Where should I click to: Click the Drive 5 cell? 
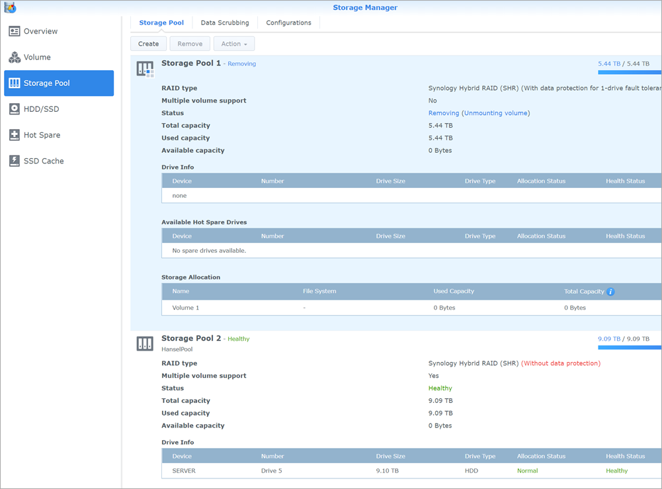coord(271,471)
